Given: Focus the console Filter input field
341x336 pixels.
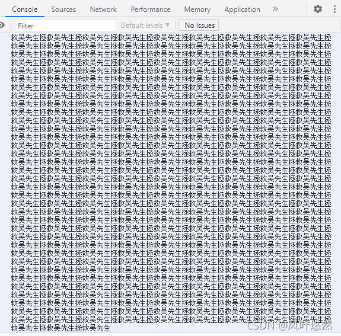Looking at the screenshot, I should click(x=65, y=25).
